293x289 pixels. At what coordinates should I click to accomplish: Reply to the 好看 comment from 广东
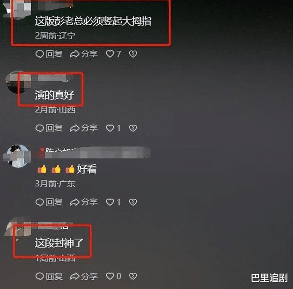(x=49, y=202)
